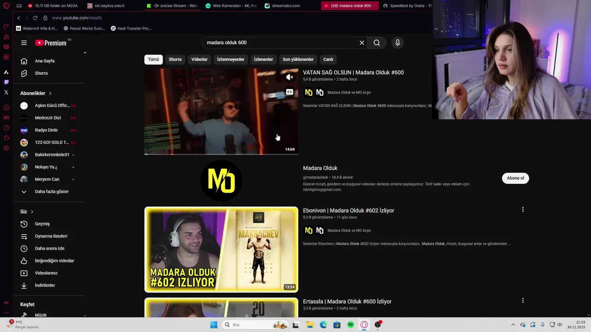This screenshot has height=332, width=591.
Task: Expand the Abonelikler section chevron
Action: click(50, 94)
